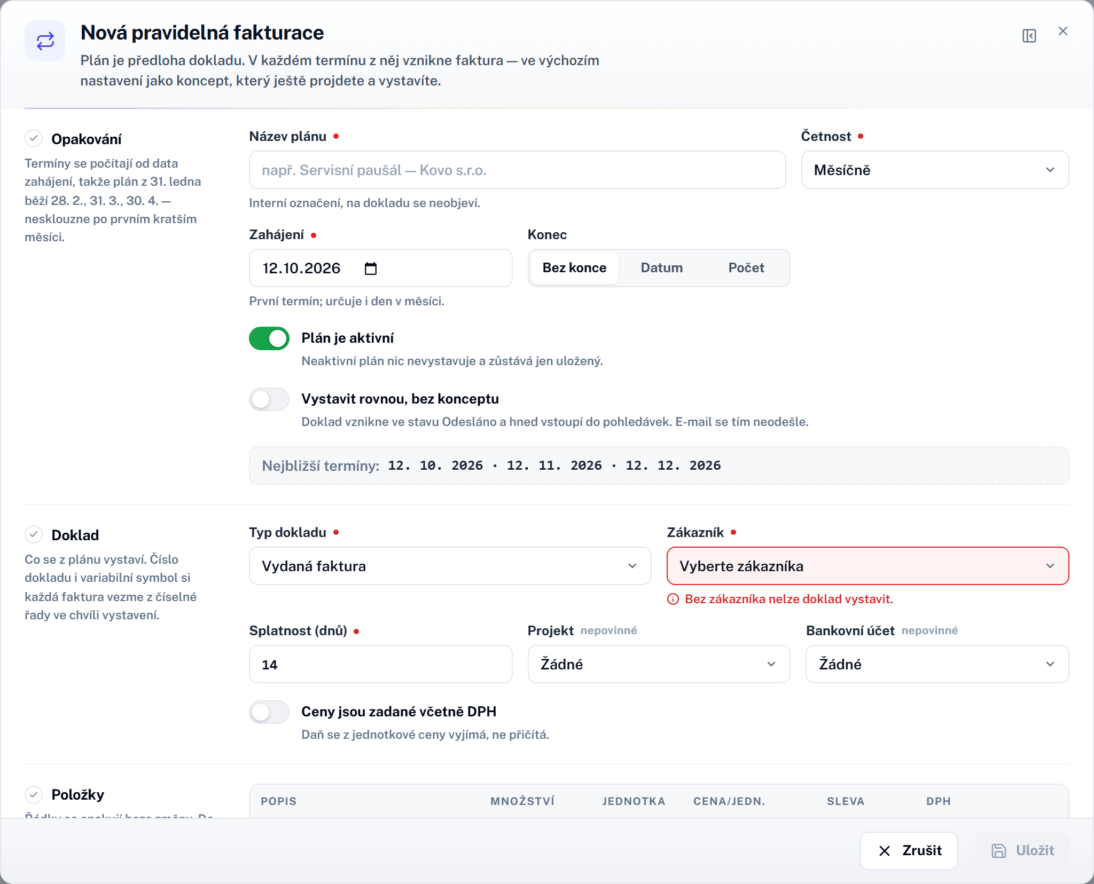Viewport: 1094px width, 884px height.
Task: Switch Konec to Počet
Action: click(x=746, y=268)
